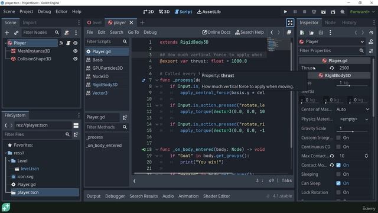Revert Thrust value to default
Image resolution: width=378 pixels, height=213 pixels.
pos(332,68)
